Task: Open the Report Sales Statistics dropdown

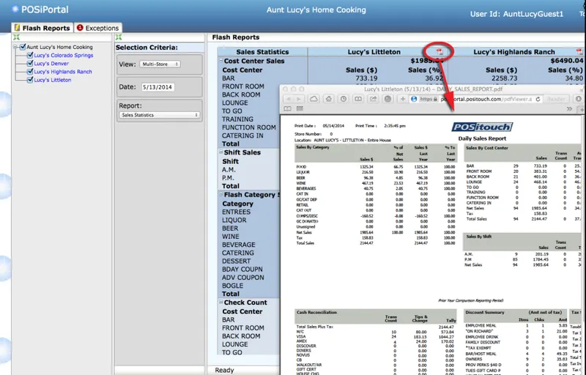Action: (159, 115)
